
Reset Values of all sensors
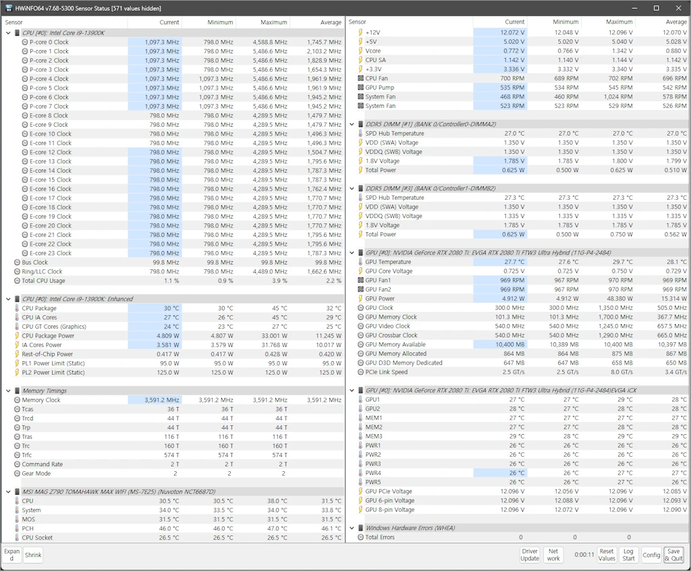click(607, 555)
